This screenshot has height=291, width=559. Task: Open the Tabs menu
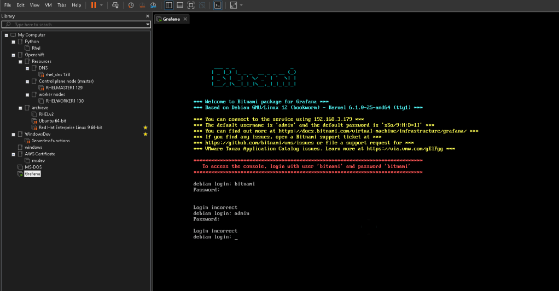pos(62,5)
